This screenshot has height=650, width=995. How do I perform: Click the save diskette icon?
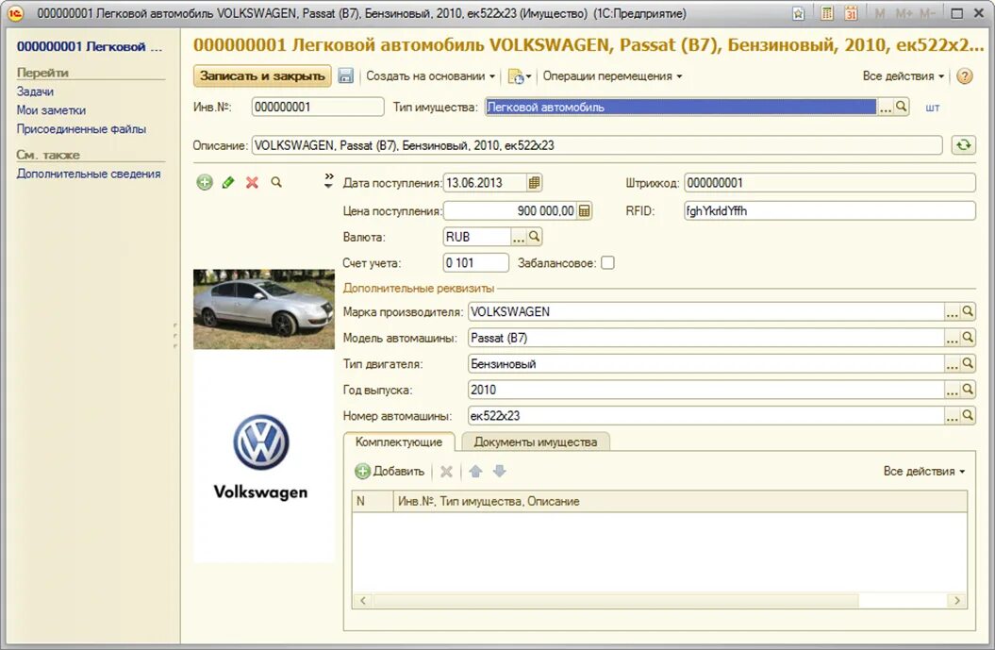click(345, 76)
